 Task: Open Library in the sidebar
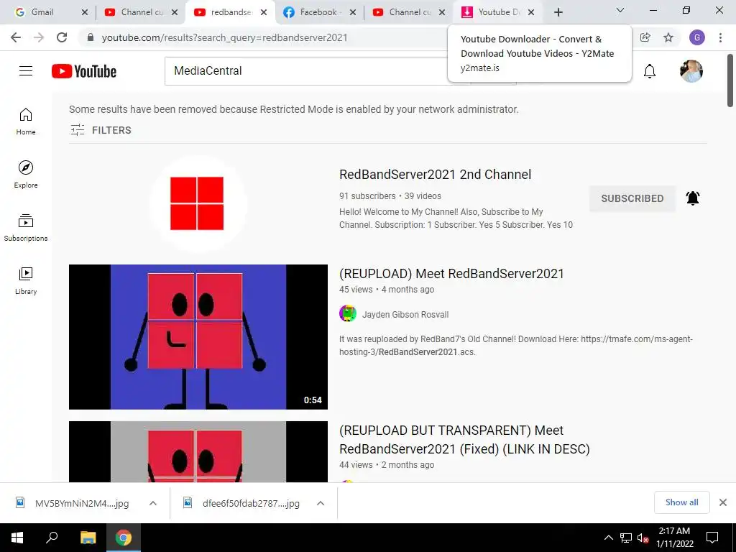pyautogui.click(x=26, y=281)
